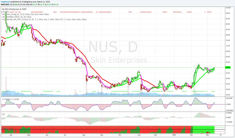Screen dimensions: 235x138
Task: Click the low value L:55.92
Action: click(48, 5)
